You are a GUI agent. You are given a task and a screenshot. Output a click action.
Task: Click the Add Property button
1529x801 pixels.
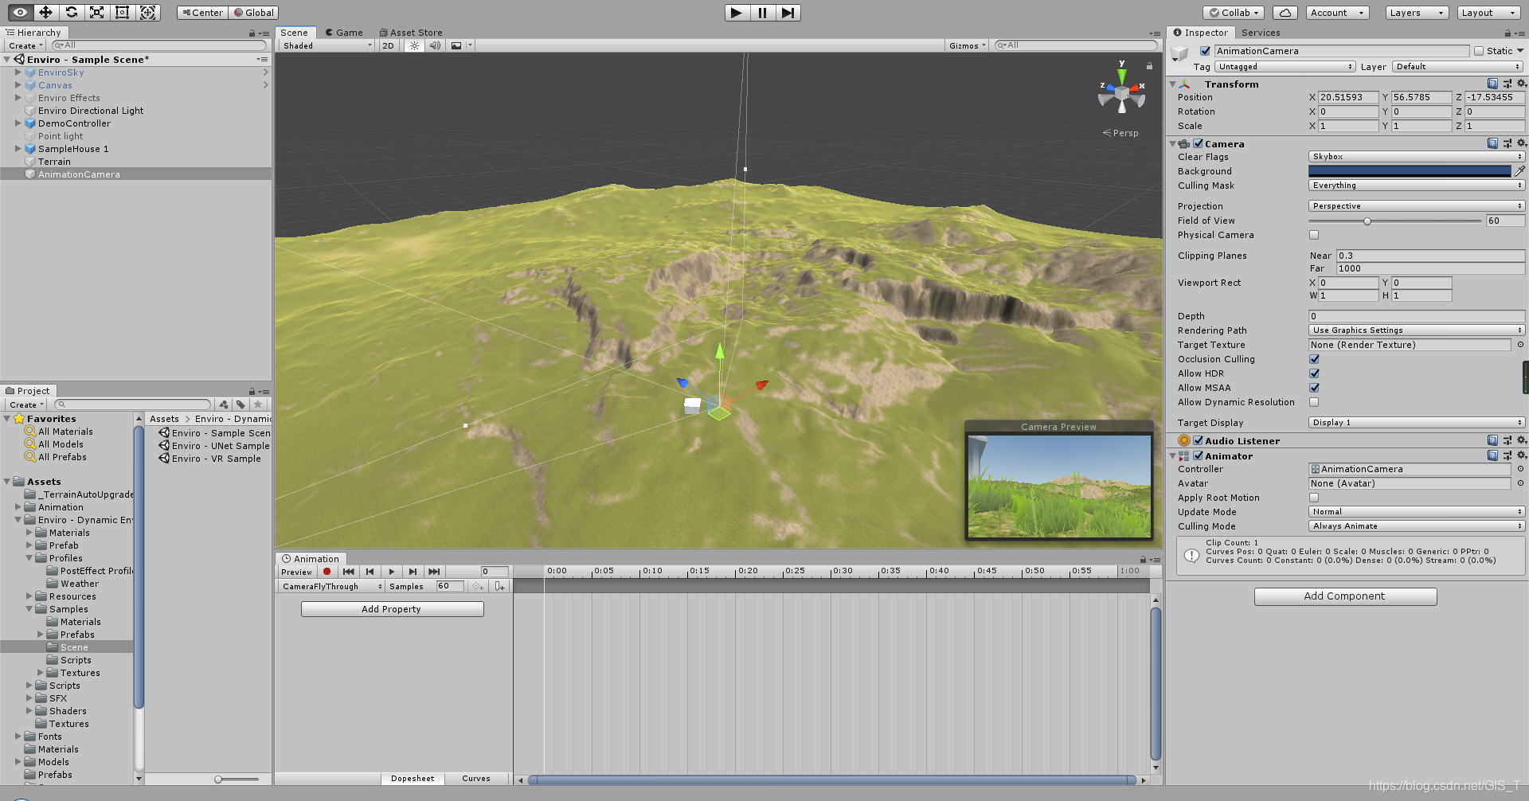click(392, 609)
